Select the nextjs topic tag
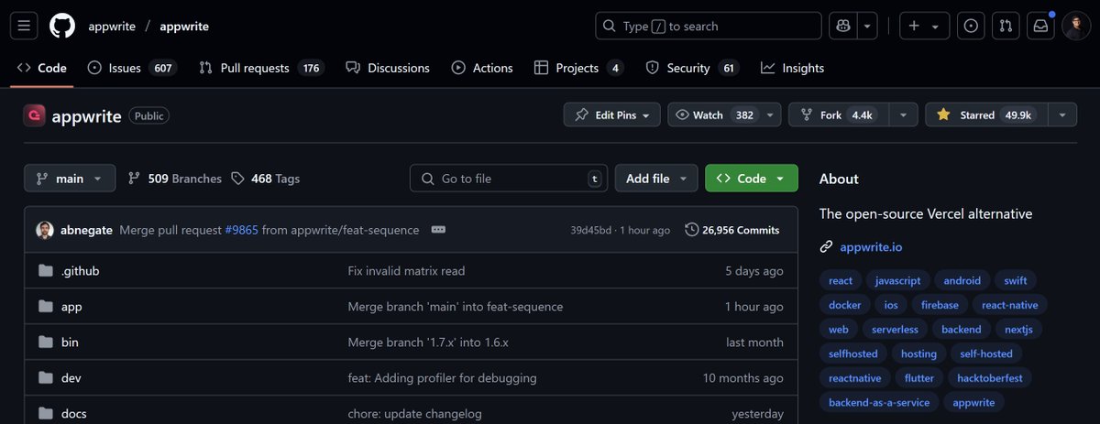Viewport: 1100px width, 424px height. (1018, 329)
